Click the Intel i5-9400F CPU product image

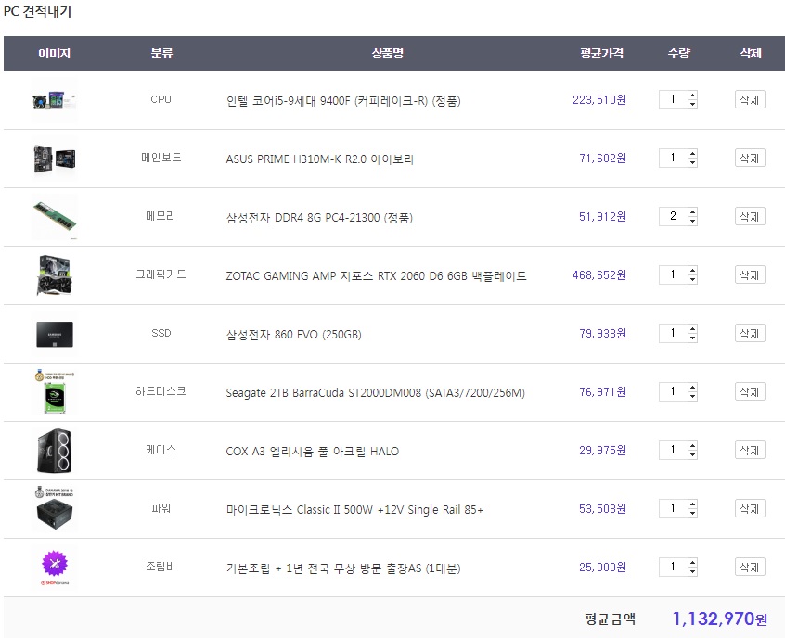(x=54, y=100)
